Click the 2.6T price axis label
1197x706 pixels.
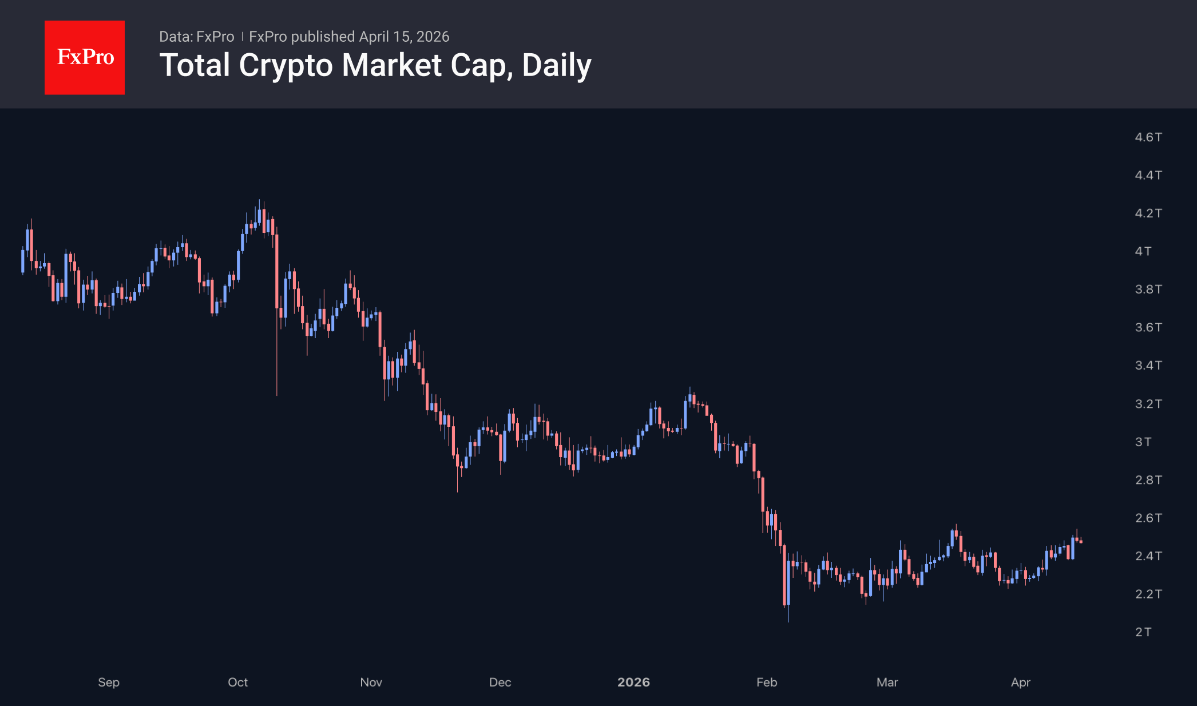click(1148, 518)
